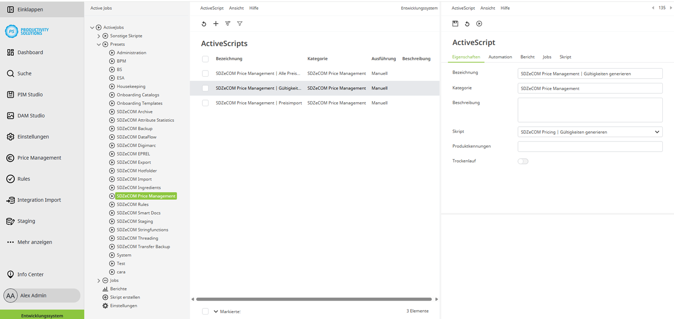Screen dimensions: 674x319
Task: Click the filter icon in the ActiveScripts toolbar
Action: (x=240, y=24)
